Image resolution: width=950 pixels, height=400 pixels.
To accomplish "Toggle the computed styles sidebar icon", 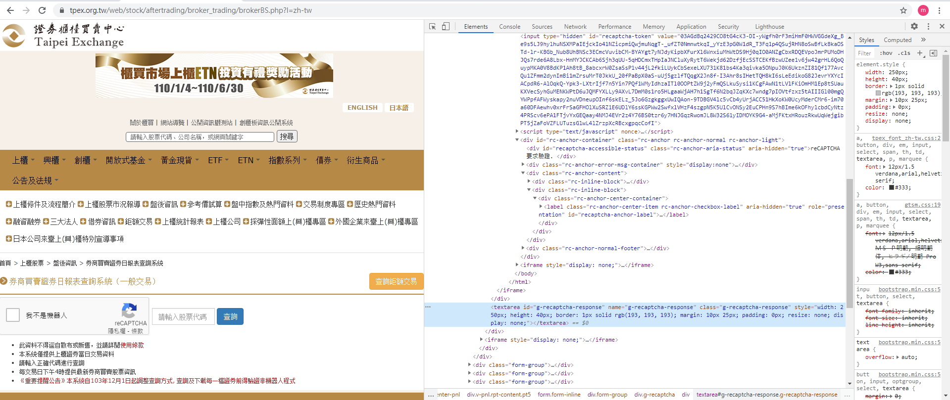I will (933, 53).
